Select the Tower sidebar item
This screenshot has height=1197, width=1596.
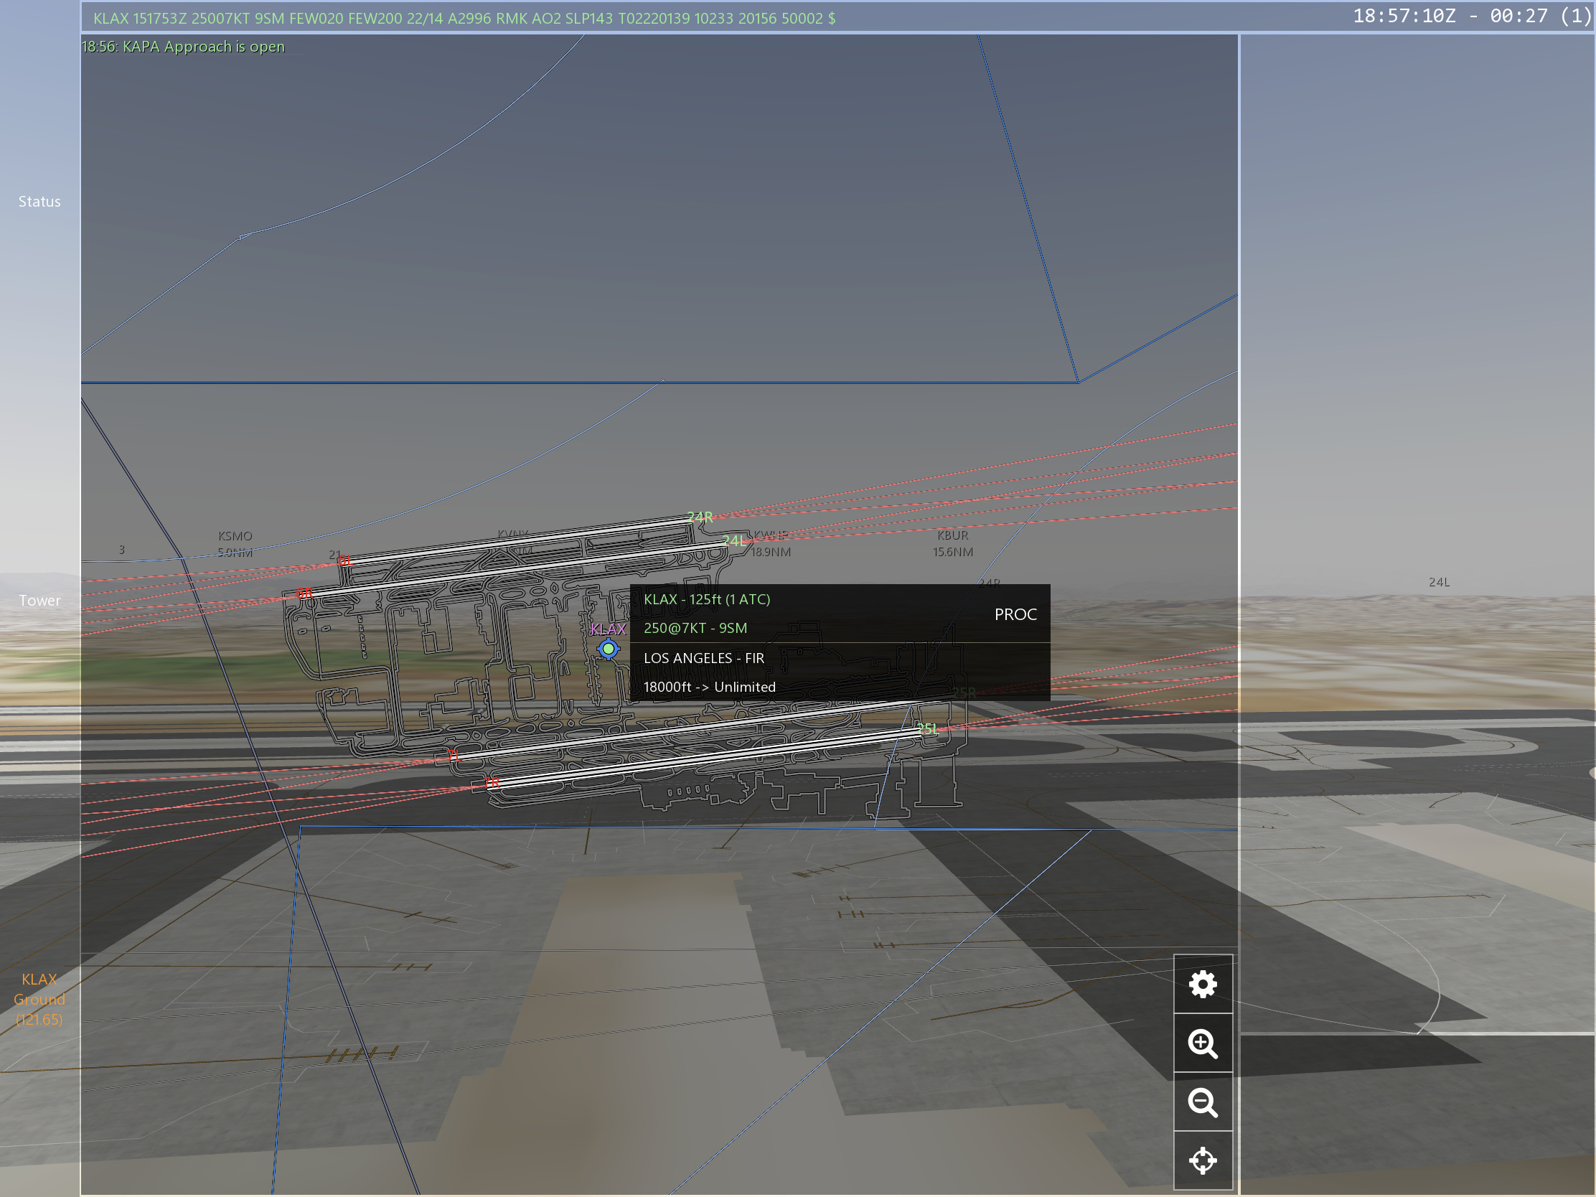pyautogui.click(x=39, y=601)
